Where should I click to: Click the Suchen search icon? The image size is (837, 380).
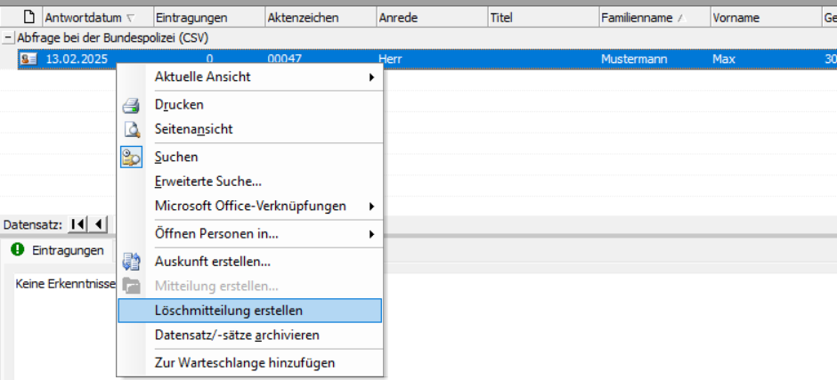tap(131, 158)
